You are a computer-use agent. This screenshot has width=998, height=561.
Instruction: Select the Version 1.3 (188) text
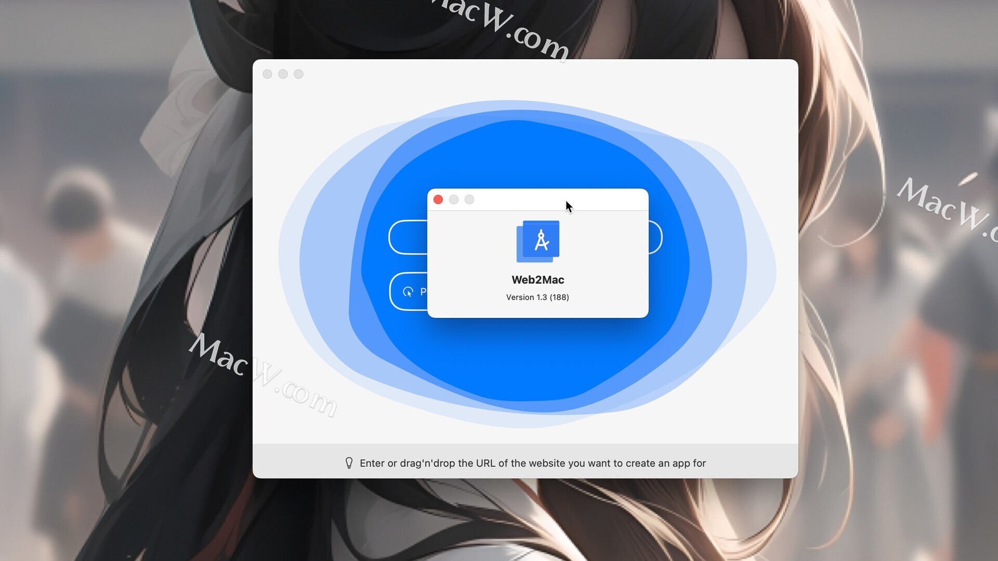[x=537, y=297]
